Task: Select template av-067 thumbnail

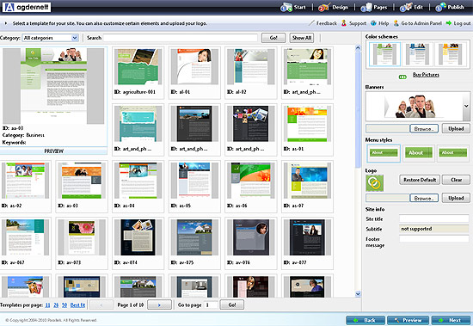Action: [25, 237]
